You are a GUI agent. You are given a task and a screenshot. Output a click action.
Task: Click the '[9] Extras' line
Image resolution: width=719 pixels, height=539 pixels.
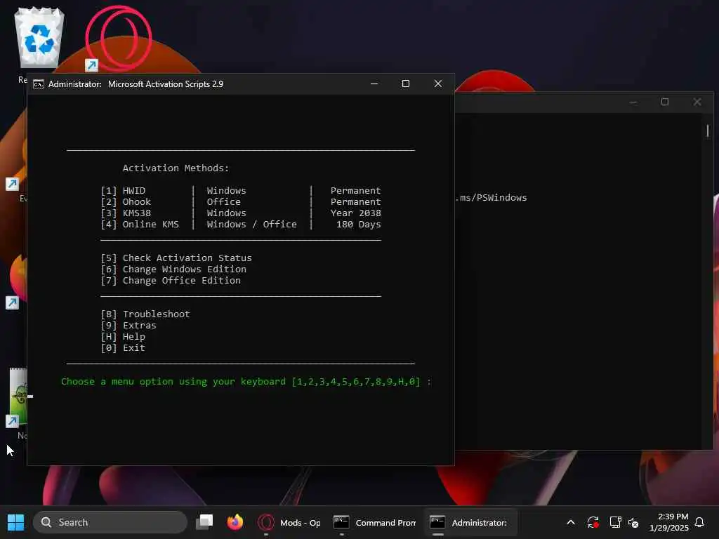pyautogui.click(x=128, y=326)
